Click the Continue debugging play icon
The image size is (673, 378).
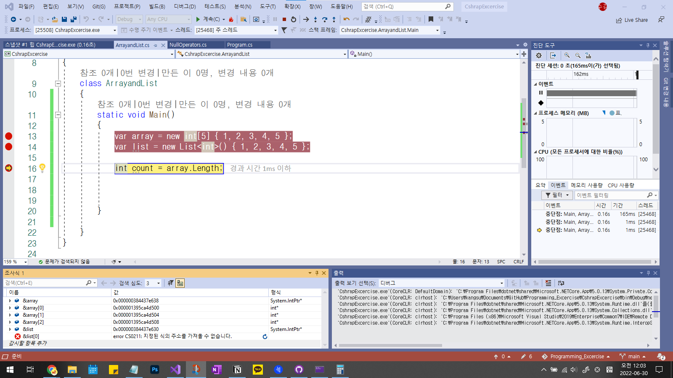click(x=198, y=19)
